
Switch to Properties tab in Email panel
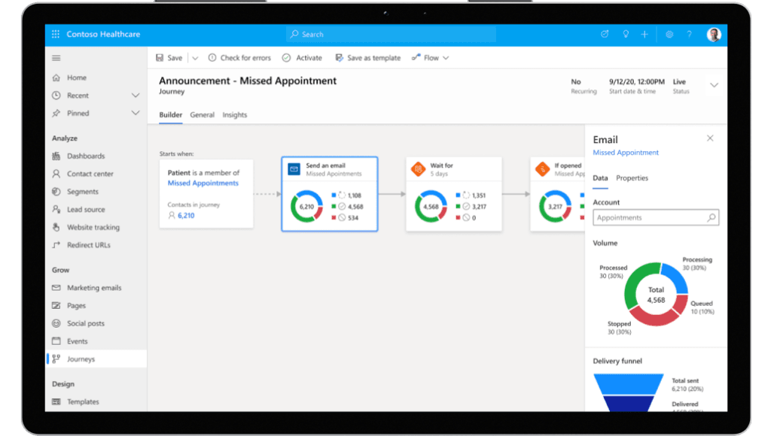tap(632, 178)
